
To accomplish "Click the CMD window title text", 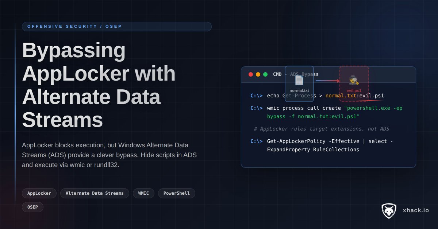I will 296,74.
